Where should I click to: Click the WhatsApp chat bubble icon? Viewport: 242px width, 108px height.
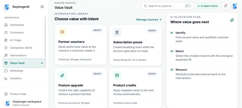tap(6, 71)
